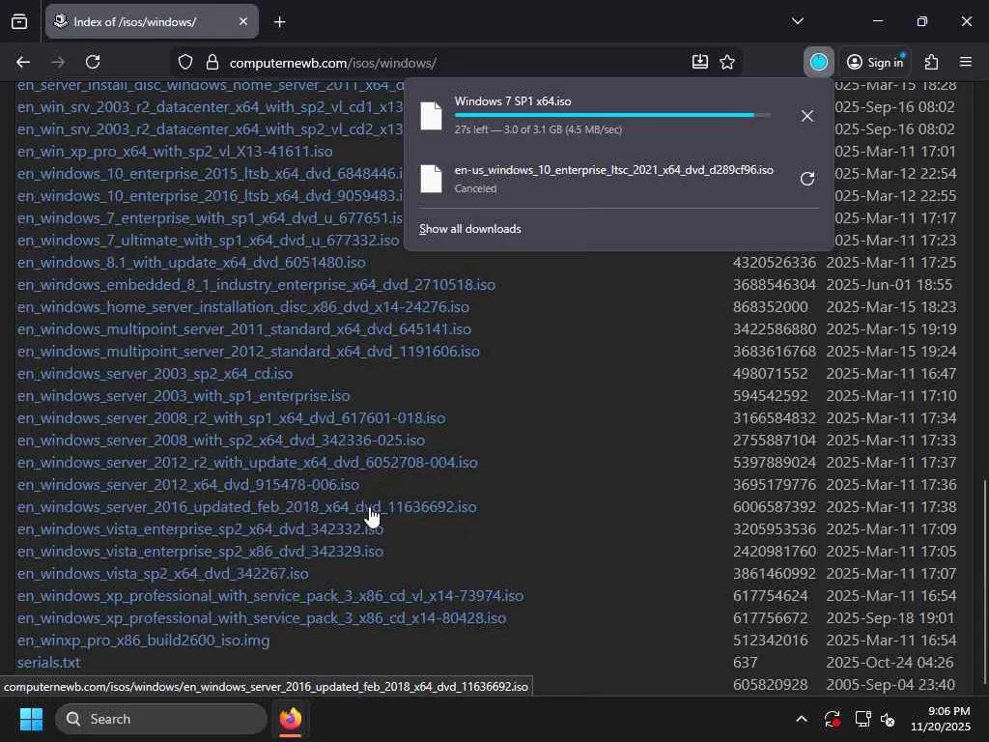Image resolution: width=989 pixels, height=742 pixels.
Task: Click the file size 4320526336
Action: coord(774,263)
